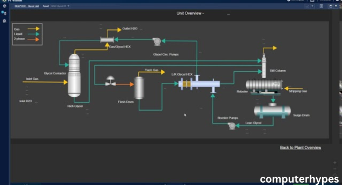Select the Flash Drum vessel symbol
Screen dimensions: 342x185
pyautogui.click(x=139, y=88)
